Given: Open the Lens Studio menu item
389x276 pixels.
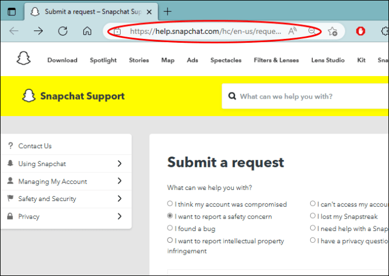Looking at the screenshot, I should 328,60.
